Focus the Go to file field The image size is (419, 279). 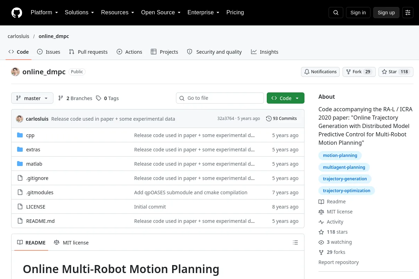(x=220, y=98)
